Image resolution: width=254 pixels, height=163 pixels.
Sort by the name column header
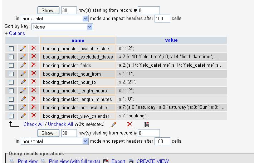click(78, 40)
